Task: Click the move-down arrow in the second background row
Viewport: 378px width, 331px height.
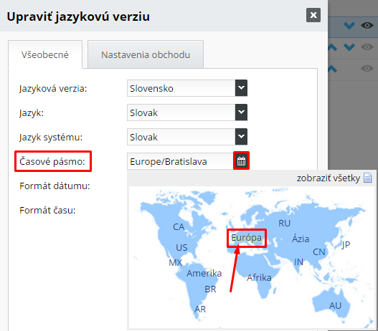Action: (x=349, y=47)
